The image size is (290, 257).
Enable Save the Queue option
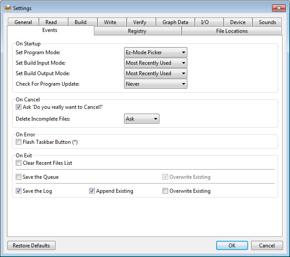[x=18, y=177]
